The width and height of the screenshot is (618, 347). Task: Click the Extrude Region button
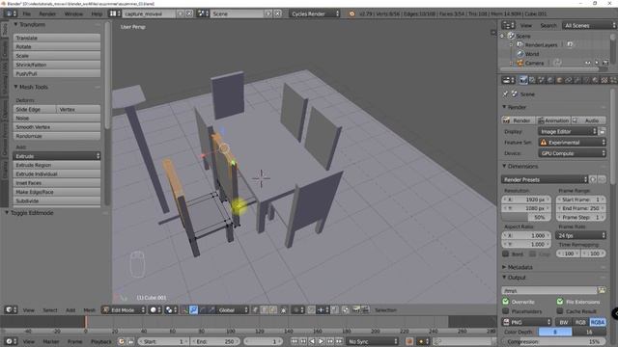(57, 165)
